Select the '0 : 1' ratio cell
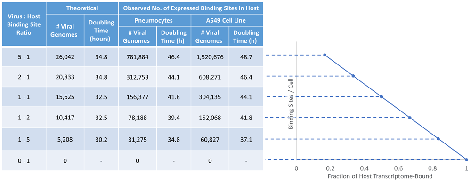 [24, 160]
